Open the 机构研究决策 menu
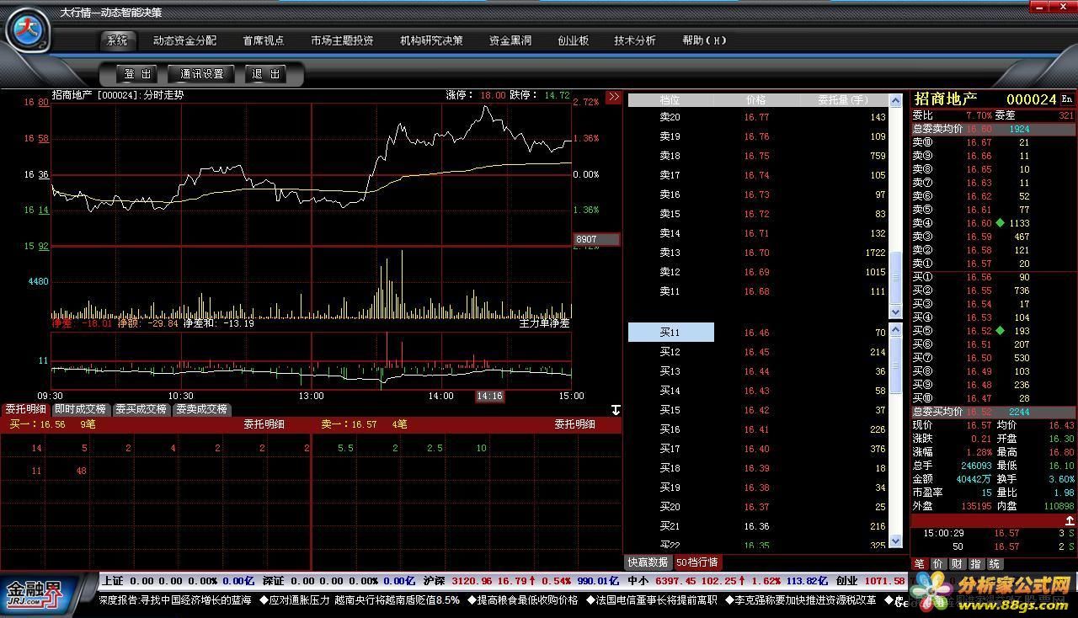Image resolution: width=1078 pixels, height=618 pixels. (431, 40)
